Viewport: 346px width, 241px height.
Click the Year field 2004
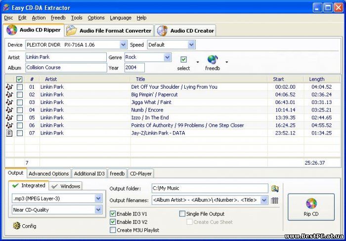point(134,68)
